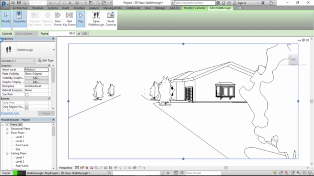The width and height of the screenshot is (314, 176).
Task: Click the Open folder icon in quick access toolbar
Action: pyautogui.click(x=13, y=3)
